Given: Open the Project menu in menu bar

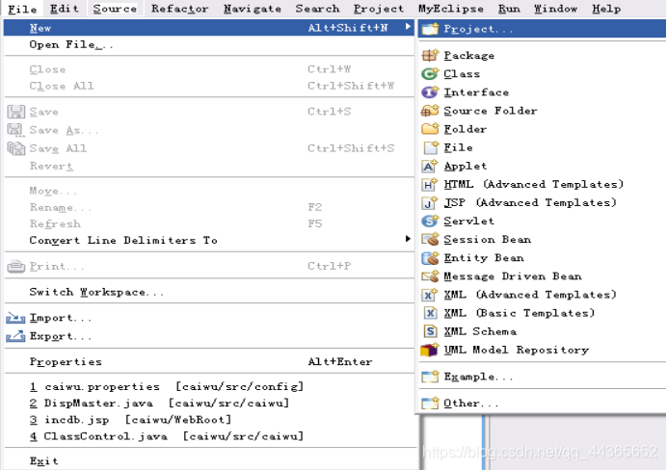Looking at the screenshot, I should pos(379,9).
